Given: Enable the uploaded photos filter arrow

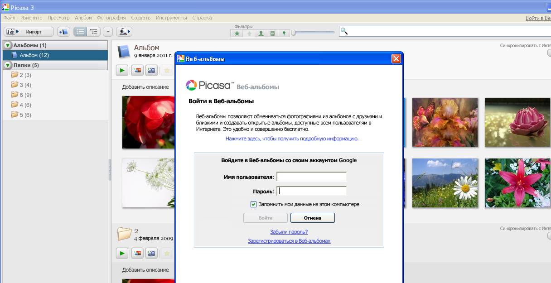Looking at the screenshot, I should coord(249,34).
